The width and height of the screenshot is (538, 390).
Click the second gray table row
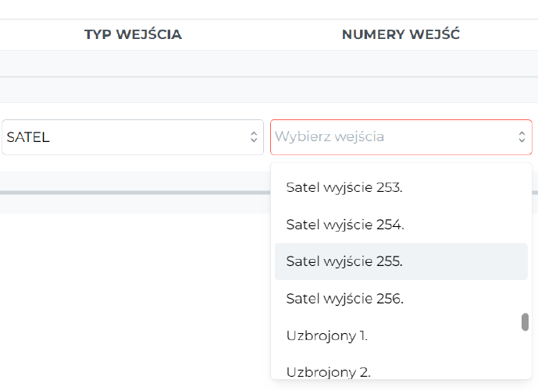coord(269,90)
